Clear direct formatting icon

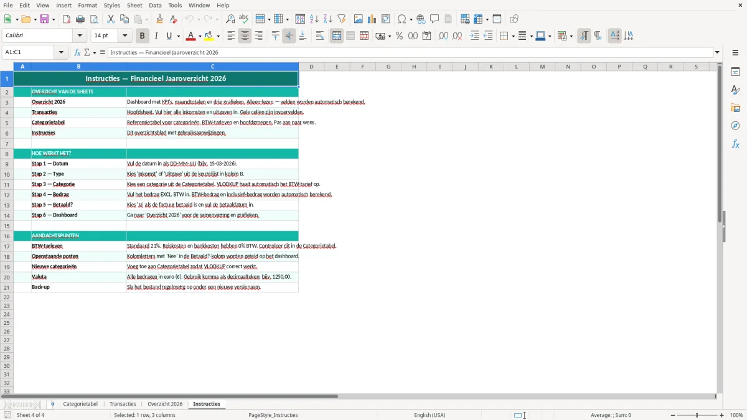click(x=174, y=19)
